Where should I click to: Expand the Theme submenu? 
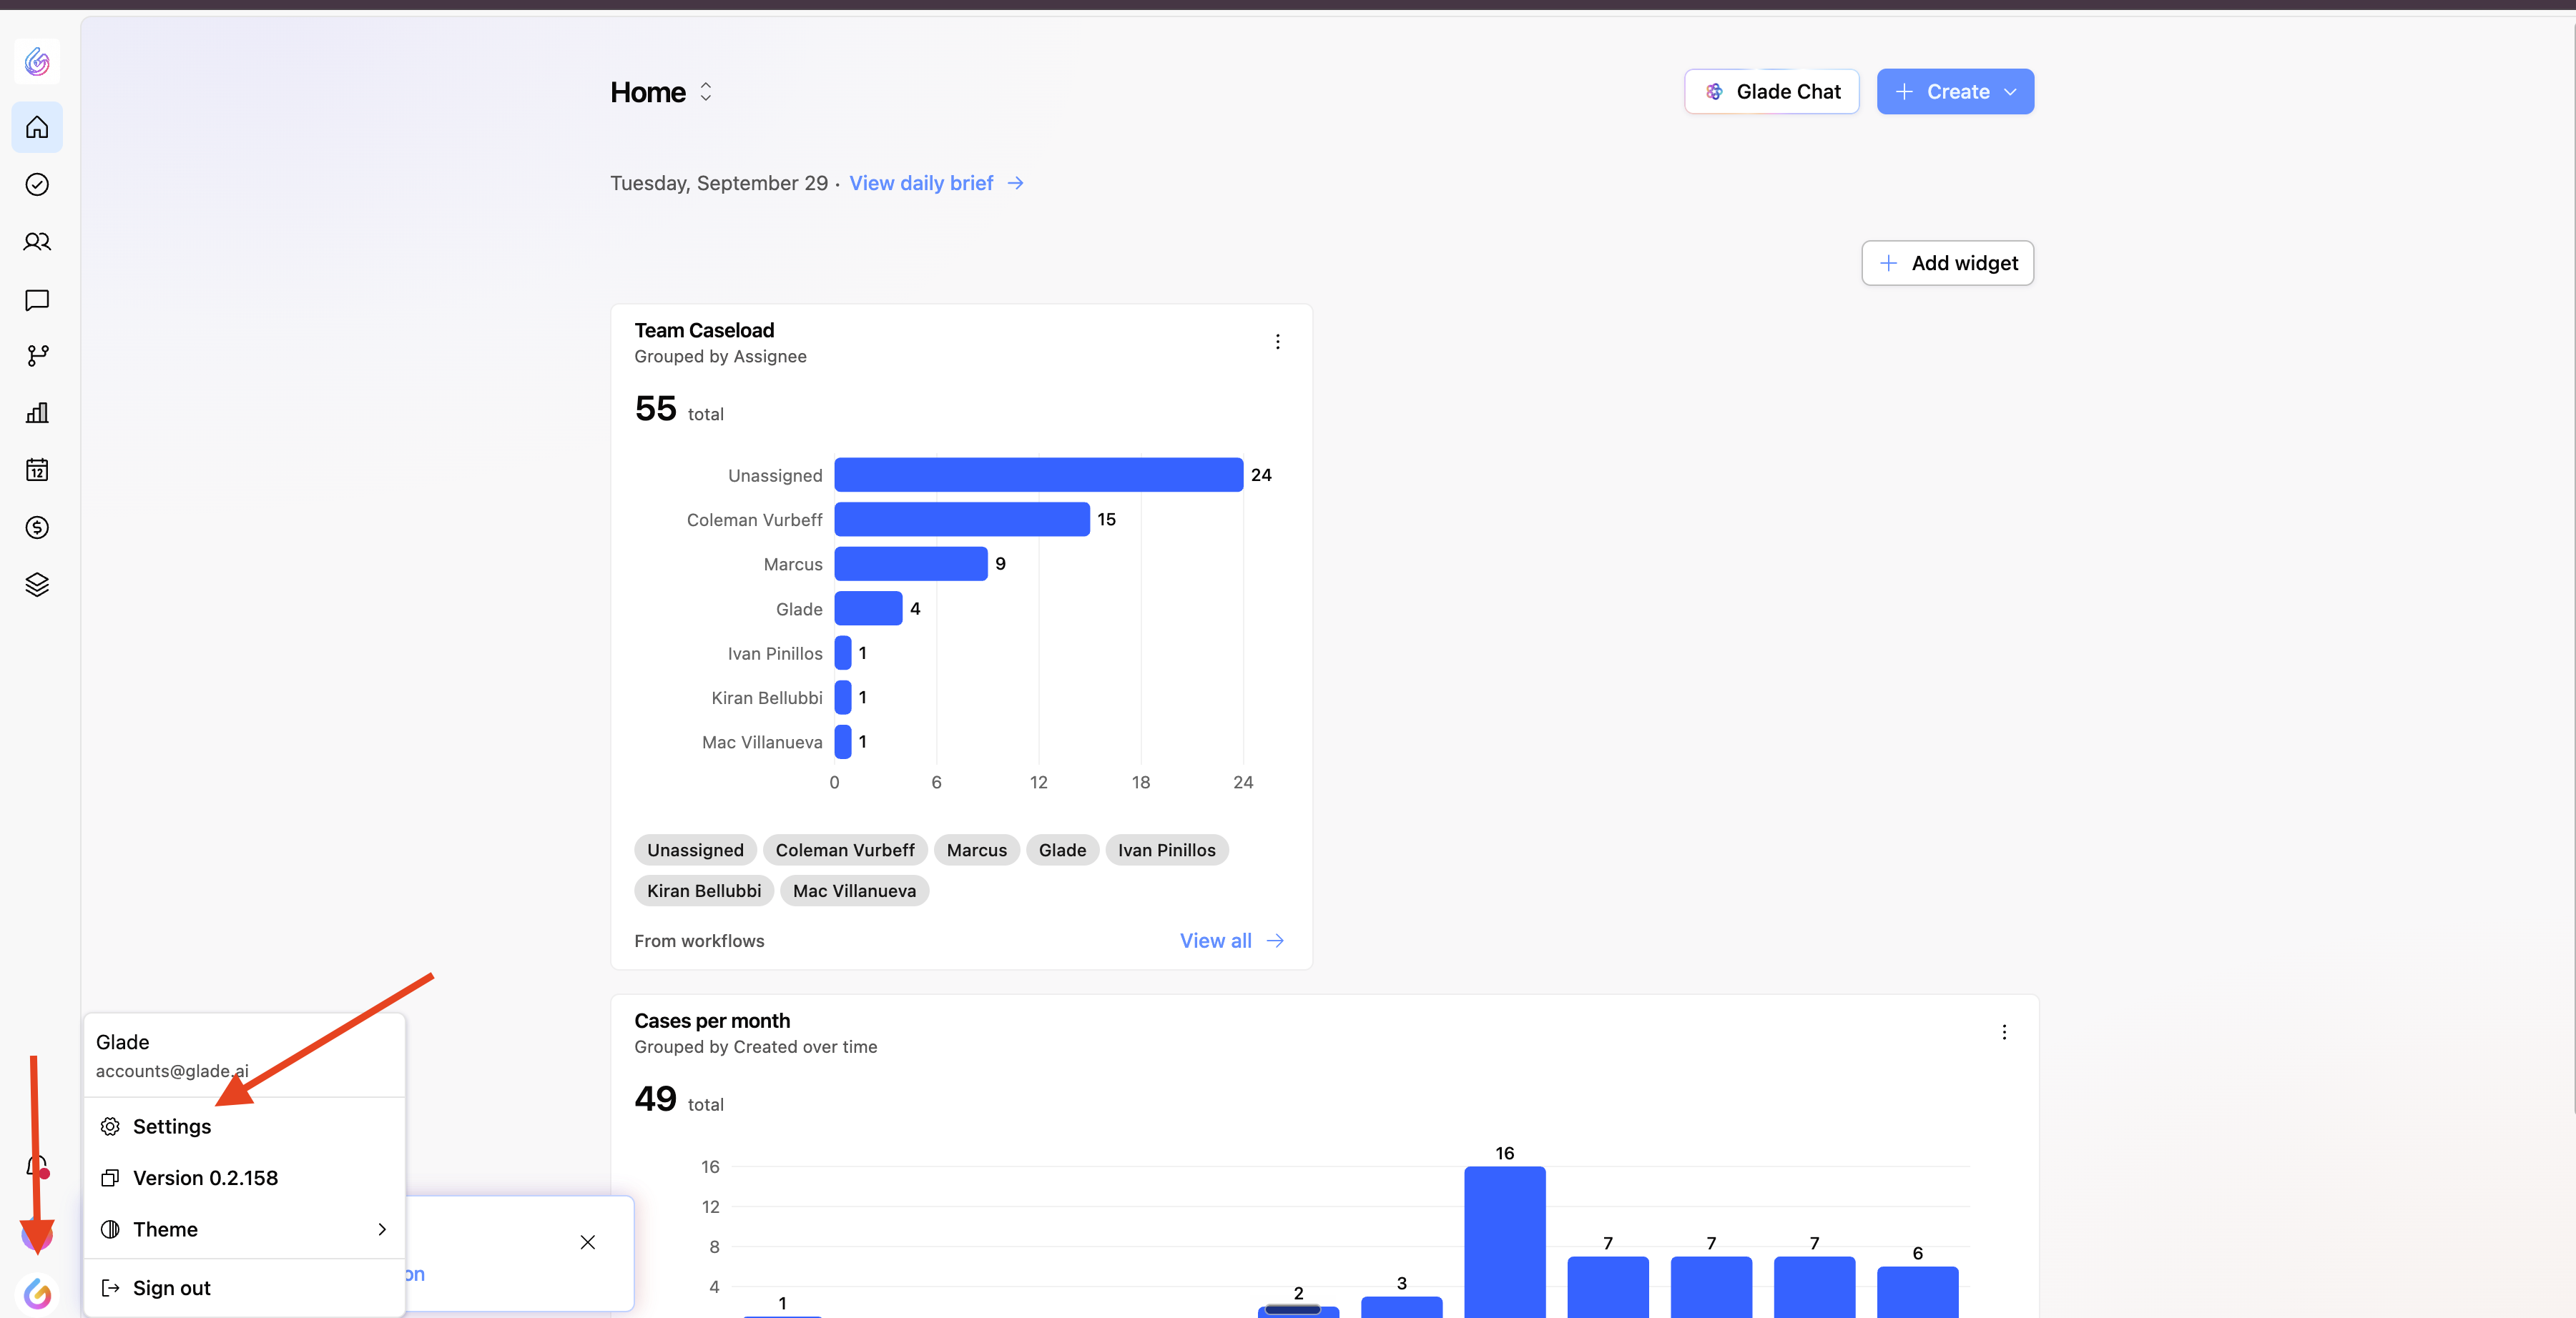[x=244, y=1229]
